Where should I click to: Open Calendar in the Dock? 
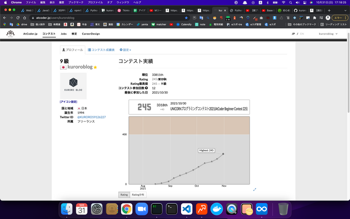[82, 209]
